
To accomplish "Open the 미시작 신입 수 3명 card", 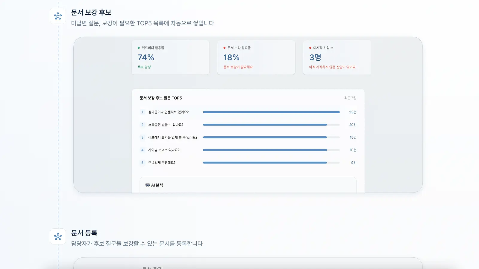I will click(x=337, y=57).
